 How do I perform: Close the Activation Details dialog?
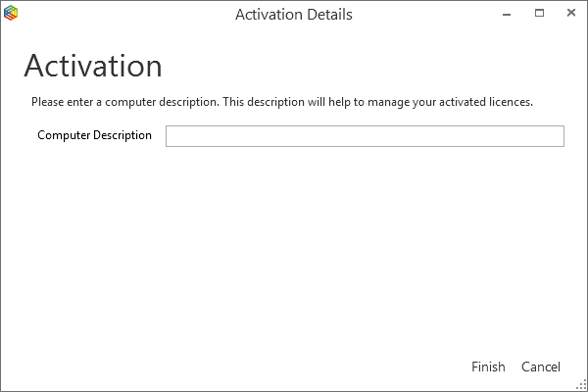(568, 15)
